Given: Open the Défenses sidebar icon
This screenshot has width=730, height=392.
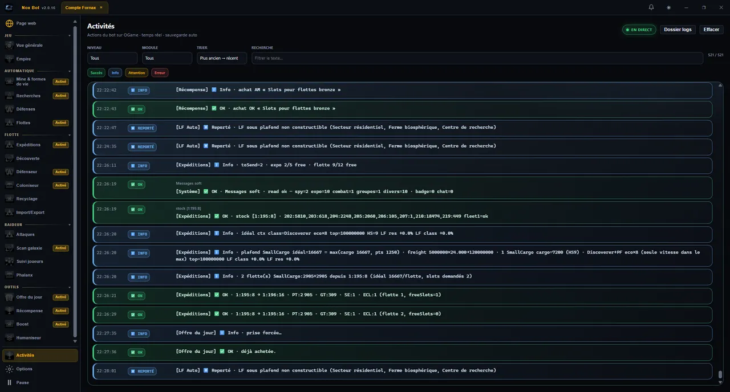Looking at the screenshot, I should click(9, 109).
